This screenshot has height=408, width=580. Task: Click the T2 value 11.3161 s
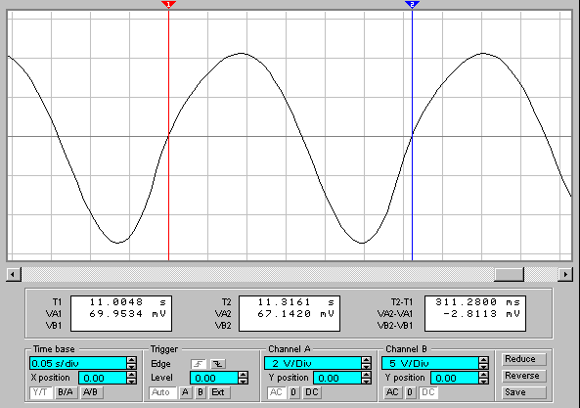(295, 302)
